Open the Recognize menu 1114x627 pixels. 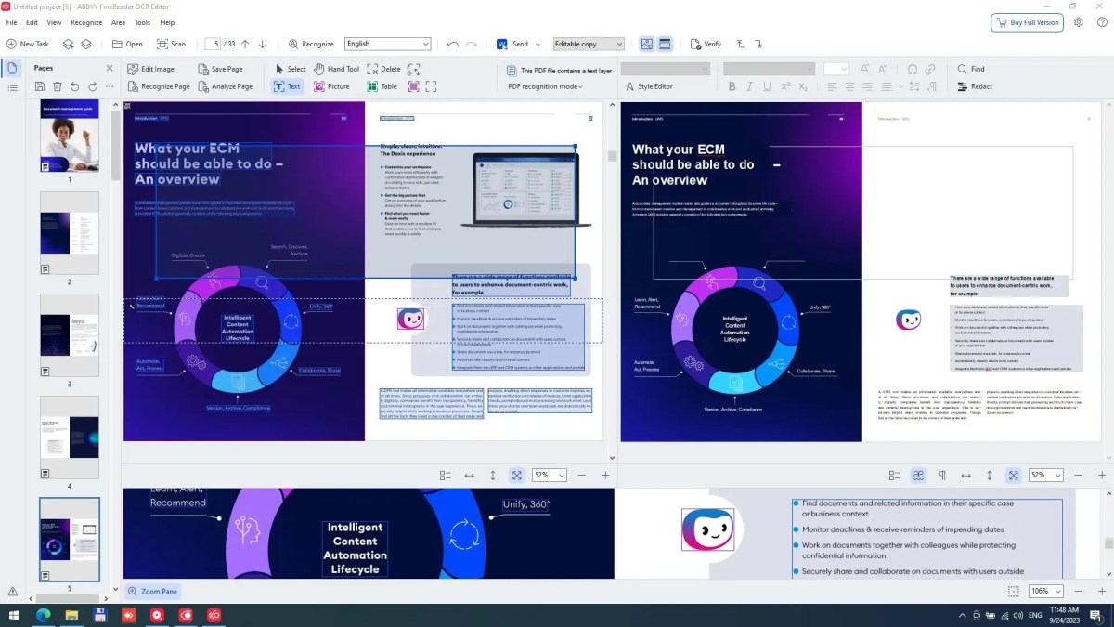(x=86, y=22)
